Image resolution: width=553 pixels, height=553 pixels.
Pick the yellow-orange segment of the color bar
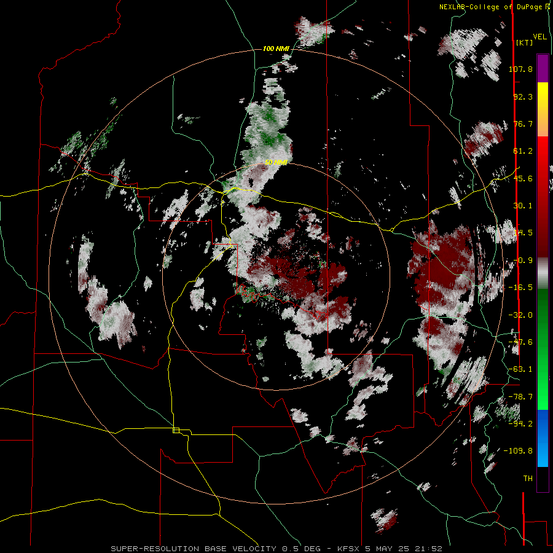coord(543,109)
